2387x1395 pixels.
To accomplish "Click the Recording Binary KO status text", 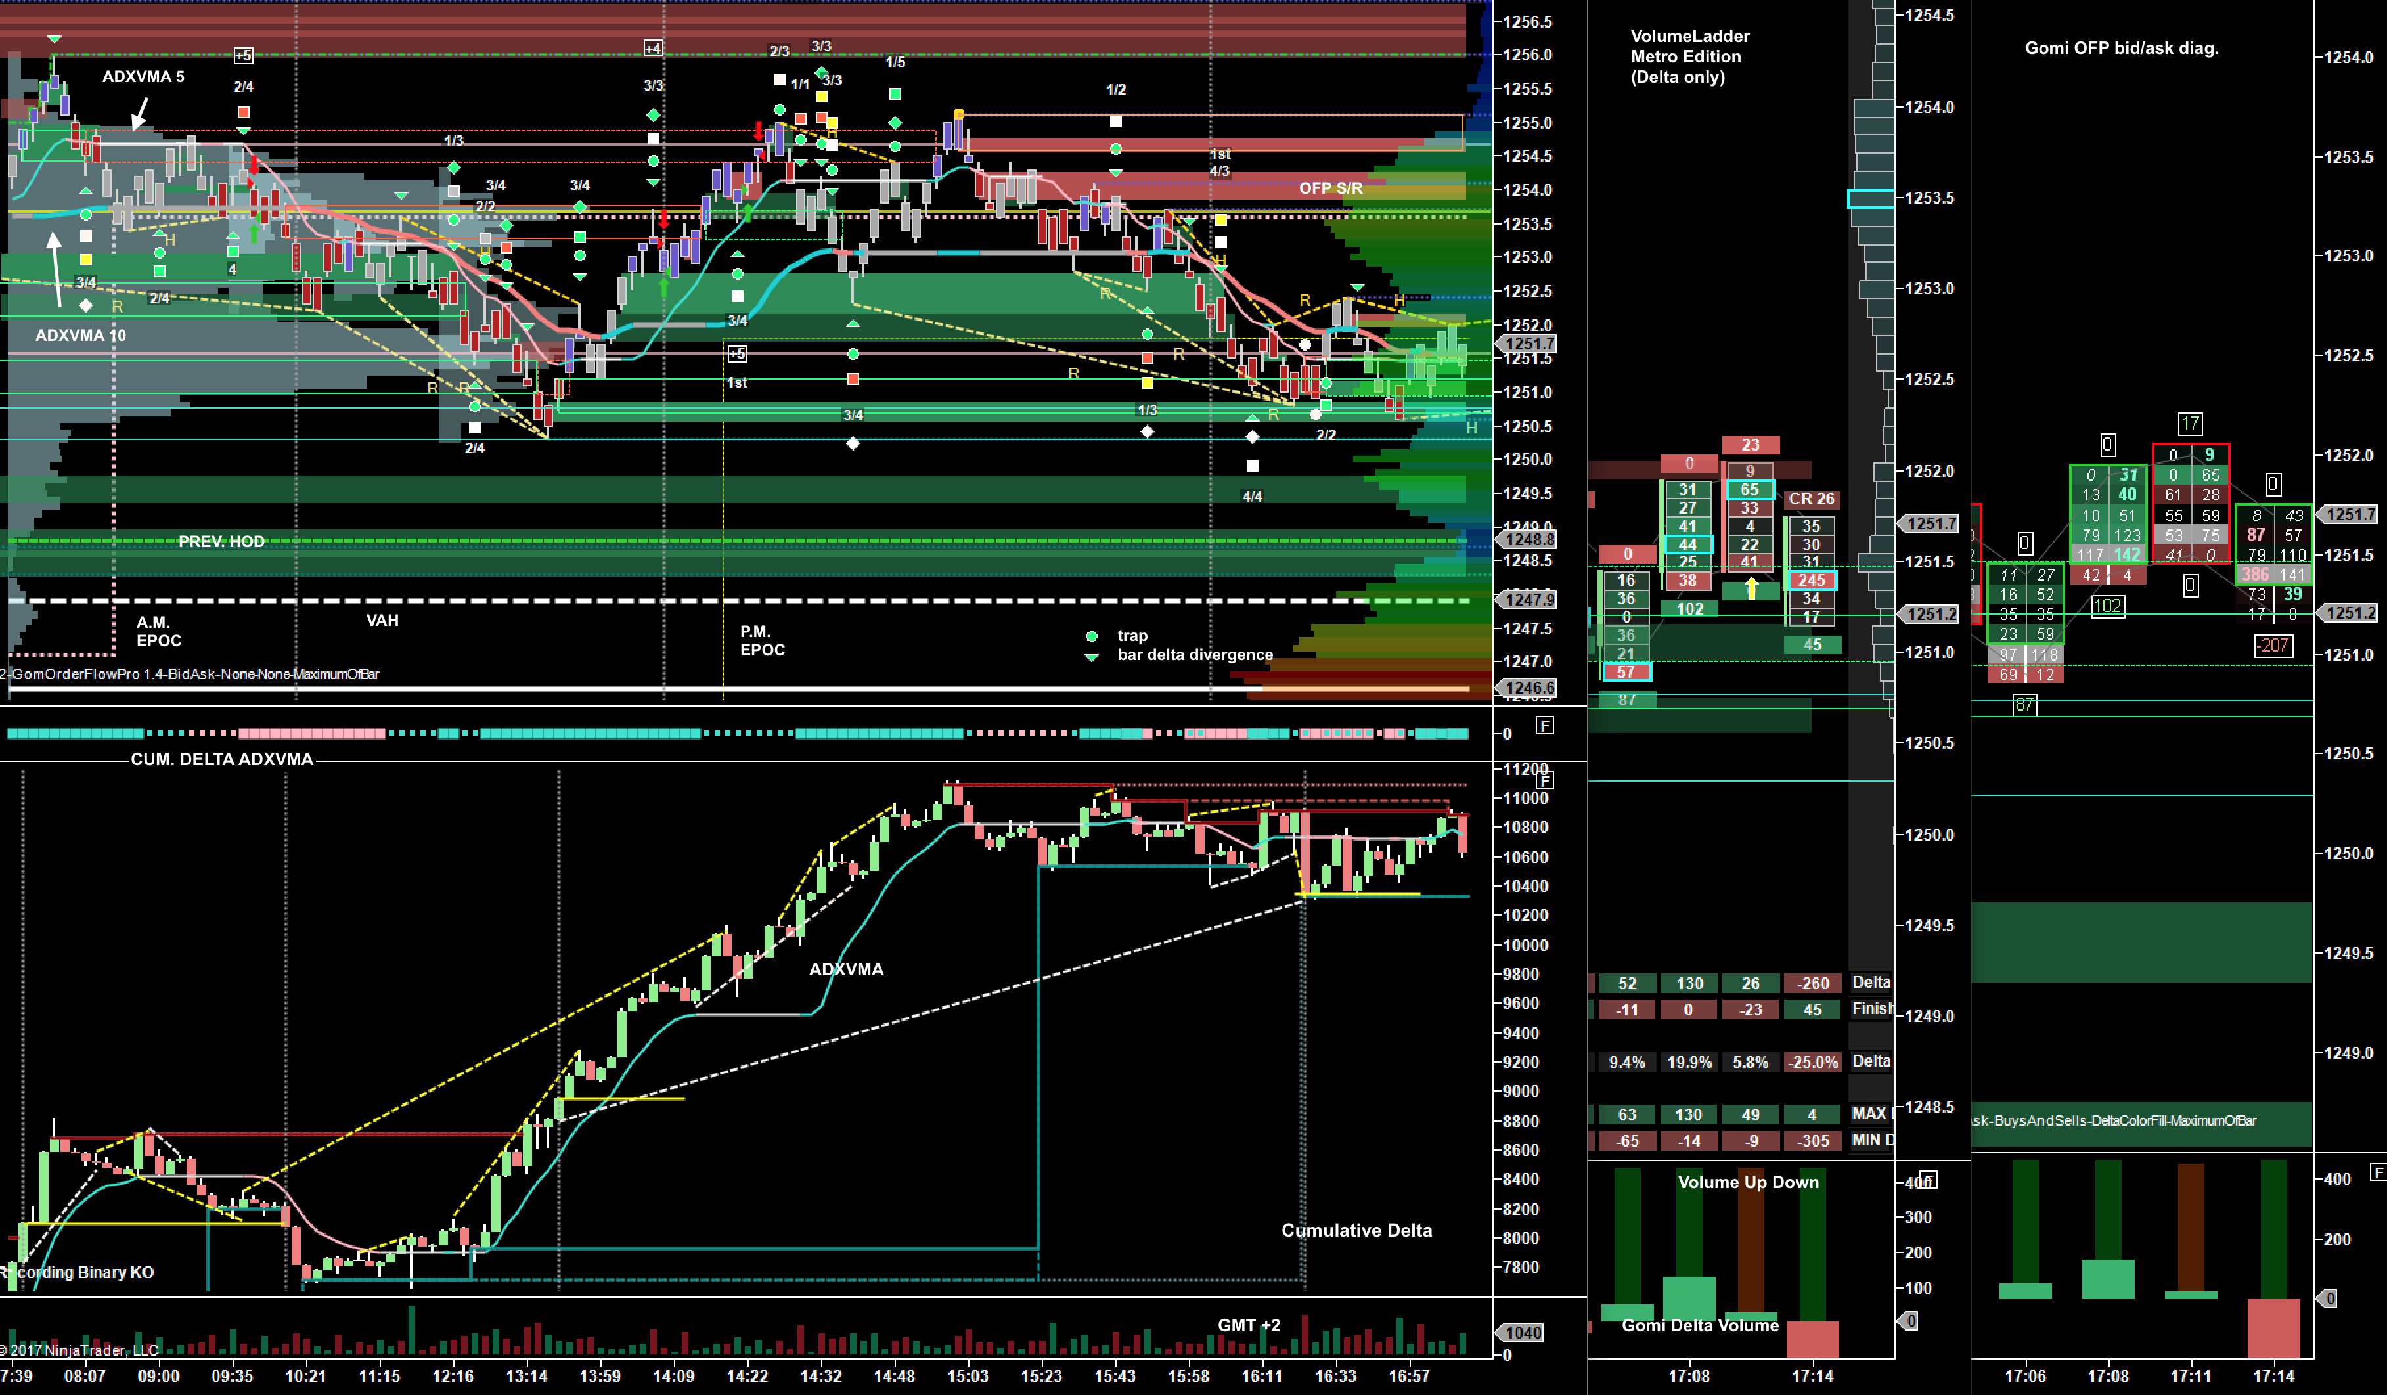I will tap(77, 1272).
